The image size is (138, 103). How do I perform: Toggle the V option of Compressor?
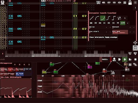click(x=15, y=64)
